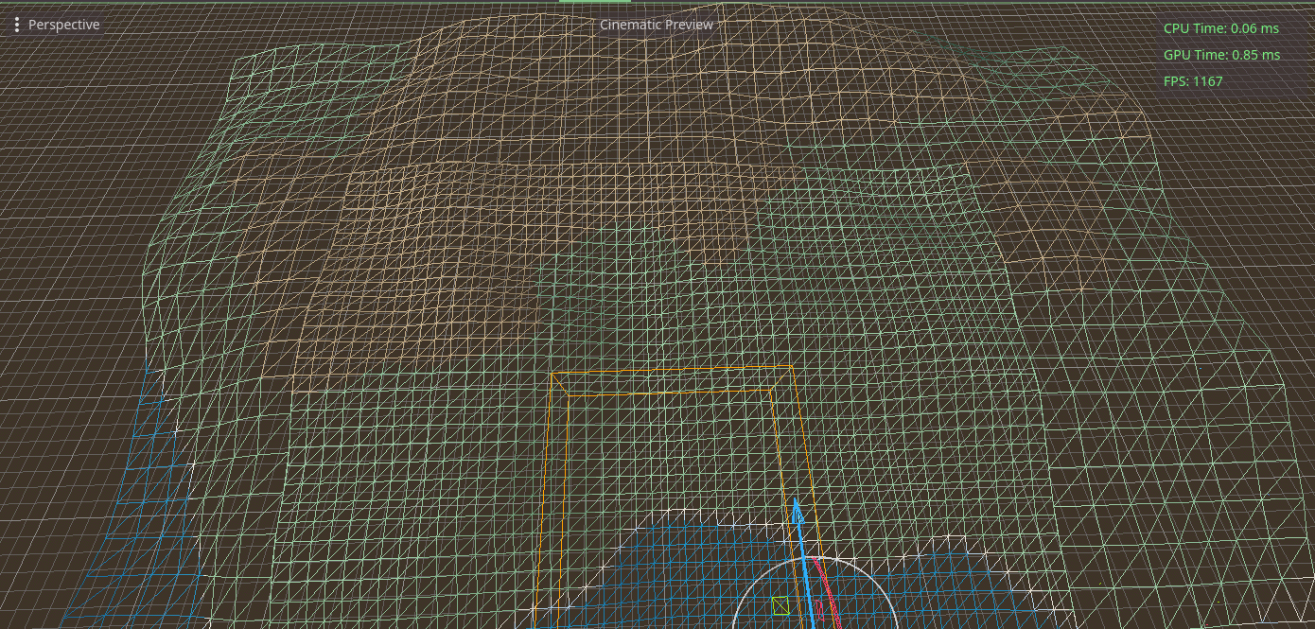Click the Cinematic Preview label
Screen dimensions: 1315x629
pyautogui.click(x=657, y=25)
